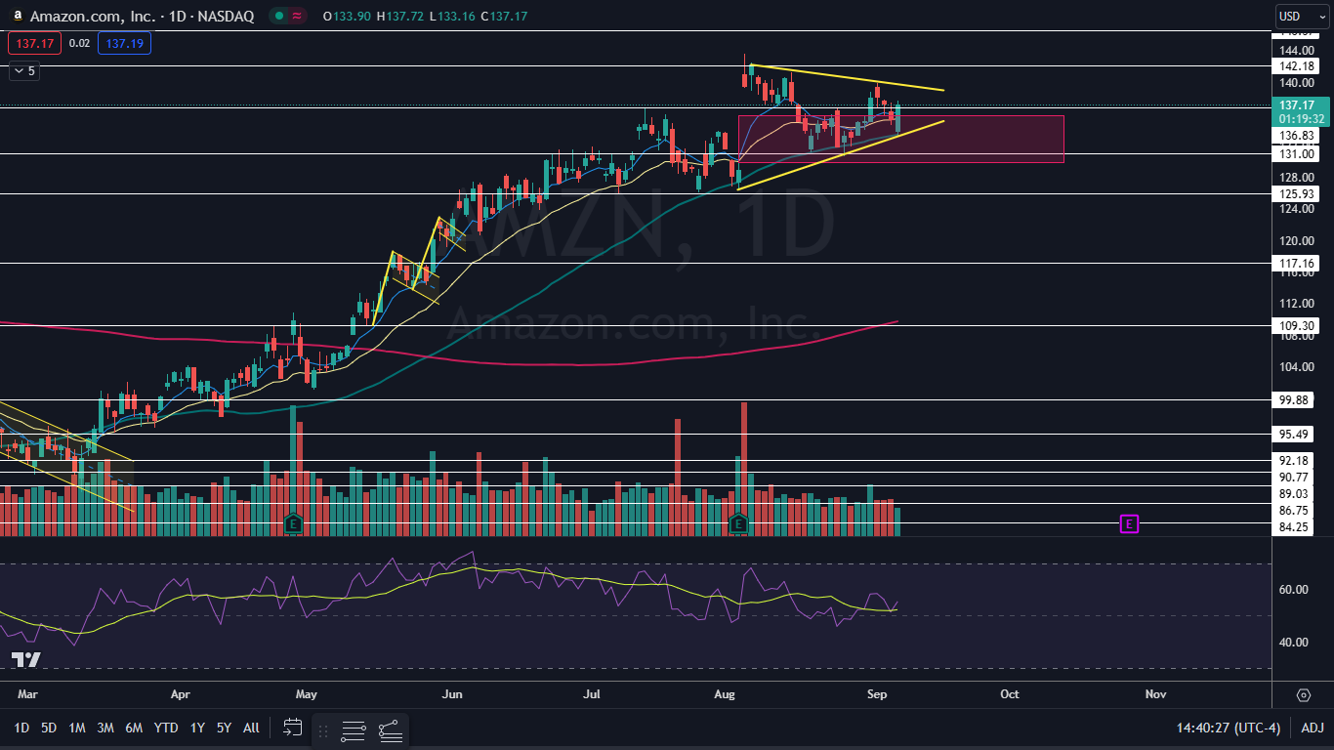Click the 109.30 horizontal level price label
1334x750 pixels.
pyautogui.click(x=1295, y=324)
